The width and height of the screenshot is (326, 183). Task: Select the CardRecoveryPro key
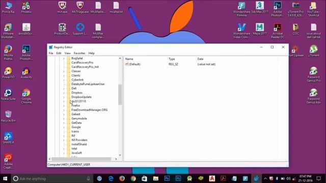[x=83, y=63]
